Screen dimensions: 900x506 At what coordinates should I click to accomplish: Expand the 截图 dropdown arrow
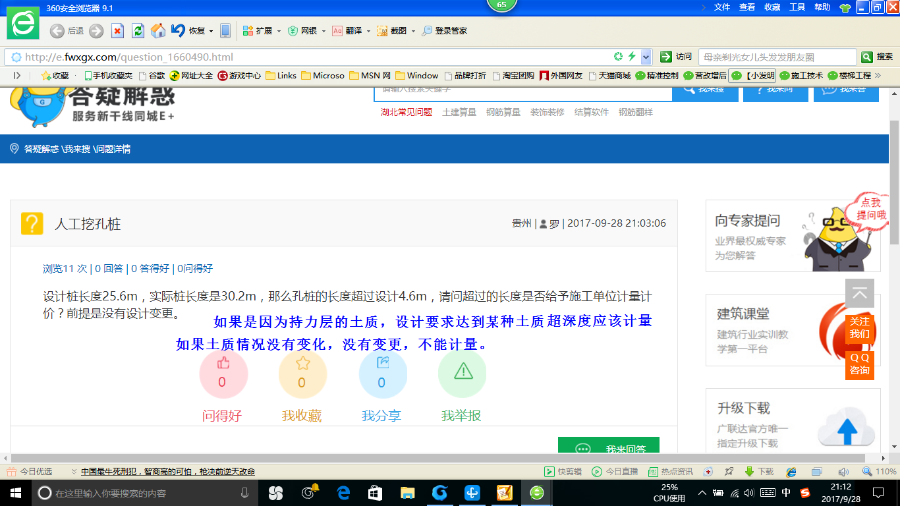pyautogui.click(x=413, y=31)
